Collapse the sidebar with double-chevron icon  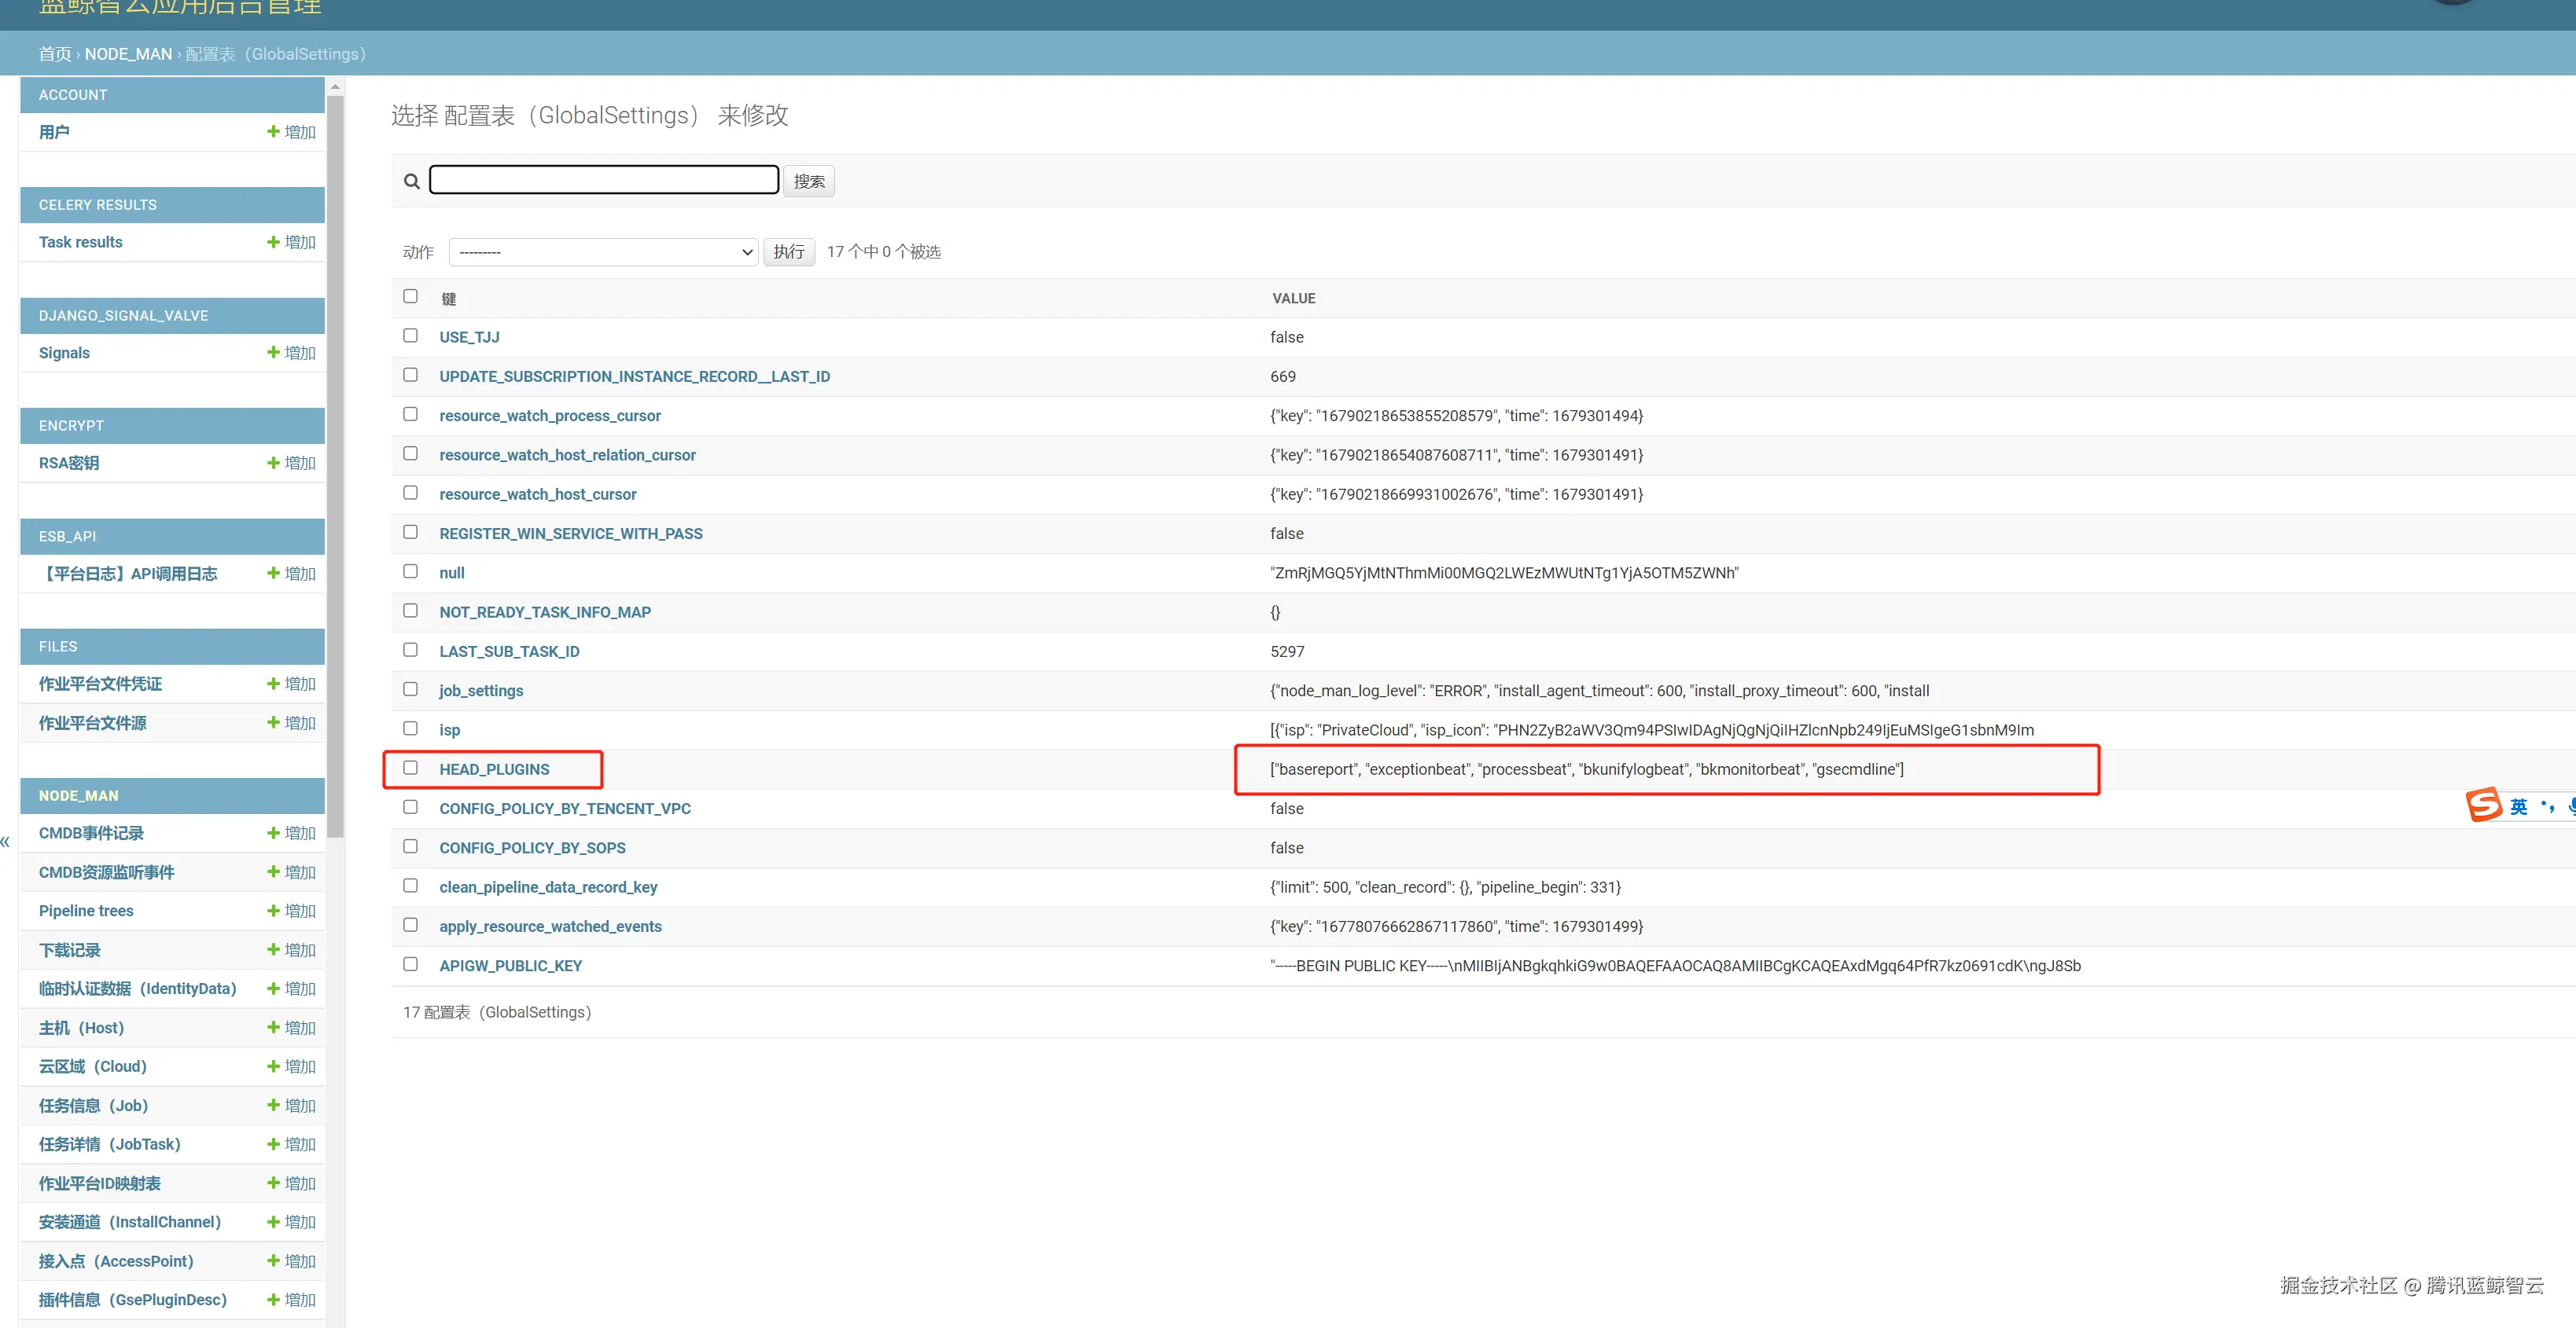tap(6, 842)
